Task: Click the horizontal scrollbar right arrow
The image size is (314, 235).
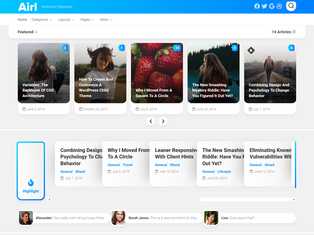Action: click(294, 199)
